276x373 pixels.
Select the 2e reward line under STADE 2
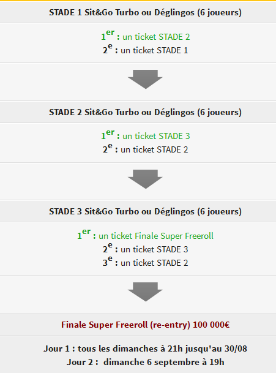tap(145, 149)
